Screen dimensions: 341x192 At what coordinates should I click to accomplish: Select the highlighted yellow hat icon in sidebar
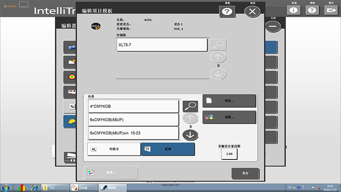tap(70, 121)
